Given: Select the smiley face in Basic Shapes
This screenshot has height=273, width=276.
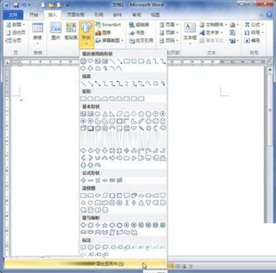Looking at the screenshot, I should (x=126, y=128).
